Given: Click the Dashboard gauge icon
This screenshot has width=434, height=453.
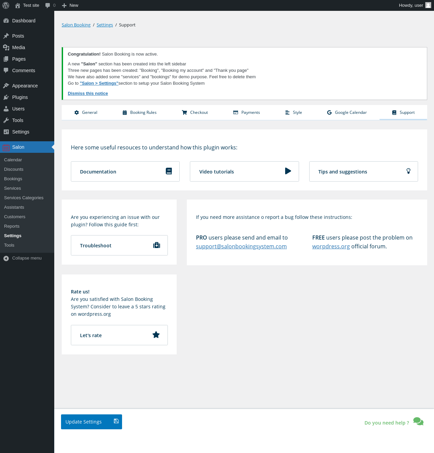Looking at the screenshot, I should [6, 21].
